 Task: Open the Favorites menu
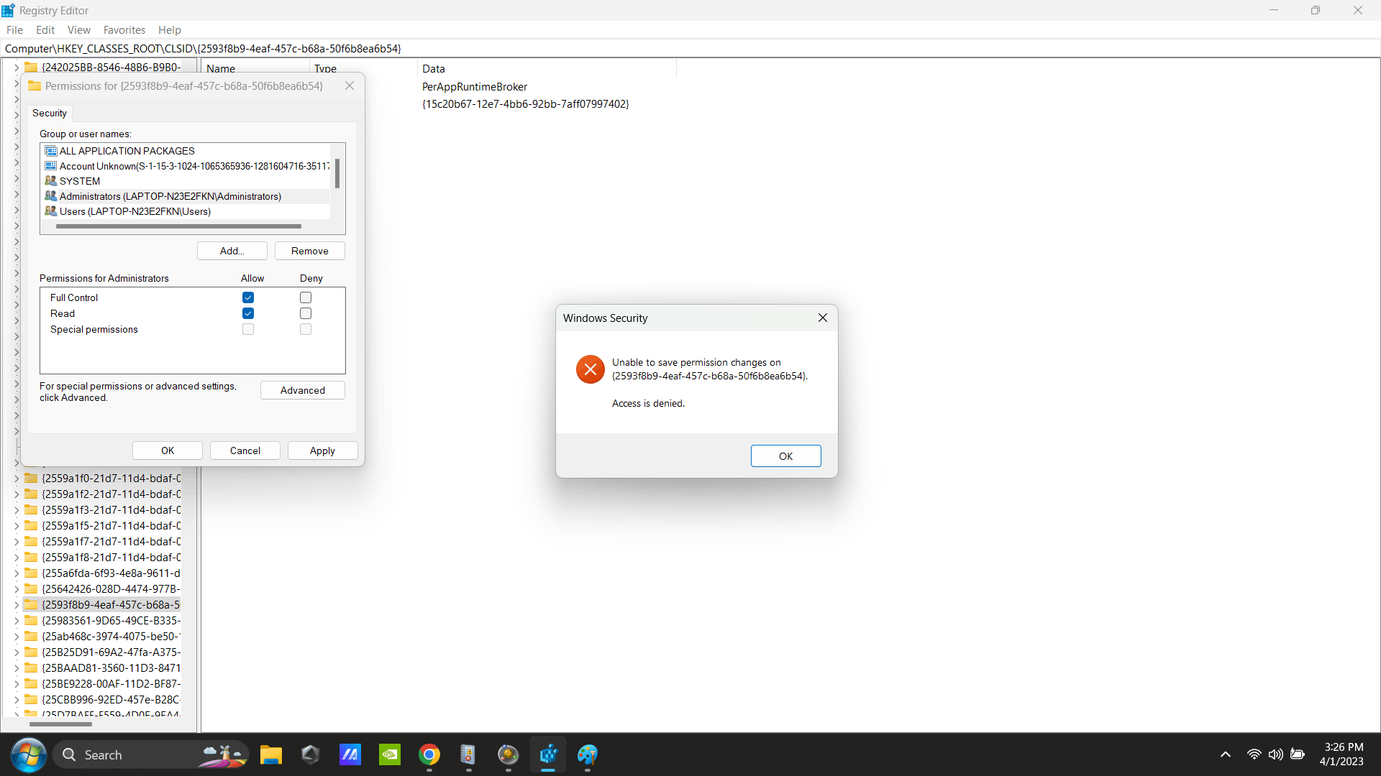pos(124,30)
